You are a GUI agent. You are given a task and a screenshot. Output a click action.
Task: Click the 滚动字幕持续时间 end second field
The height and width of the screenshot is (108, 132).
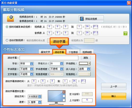pyautogui.click(x=83, y=81)
